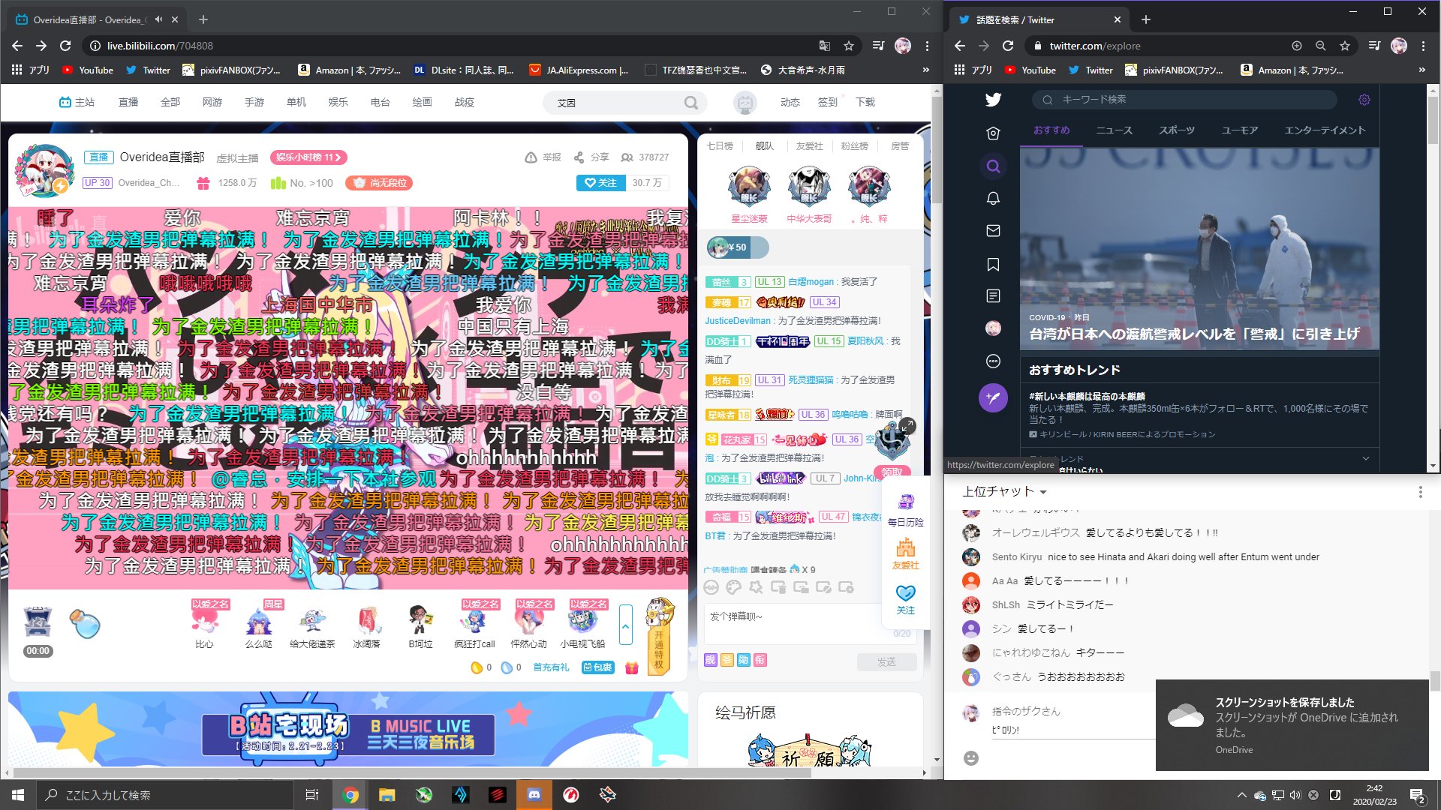The width and height of the screenshot is (1441, 810).
Task: Select the 粉丝榜 ranking tab
Action: click(854, 146)
